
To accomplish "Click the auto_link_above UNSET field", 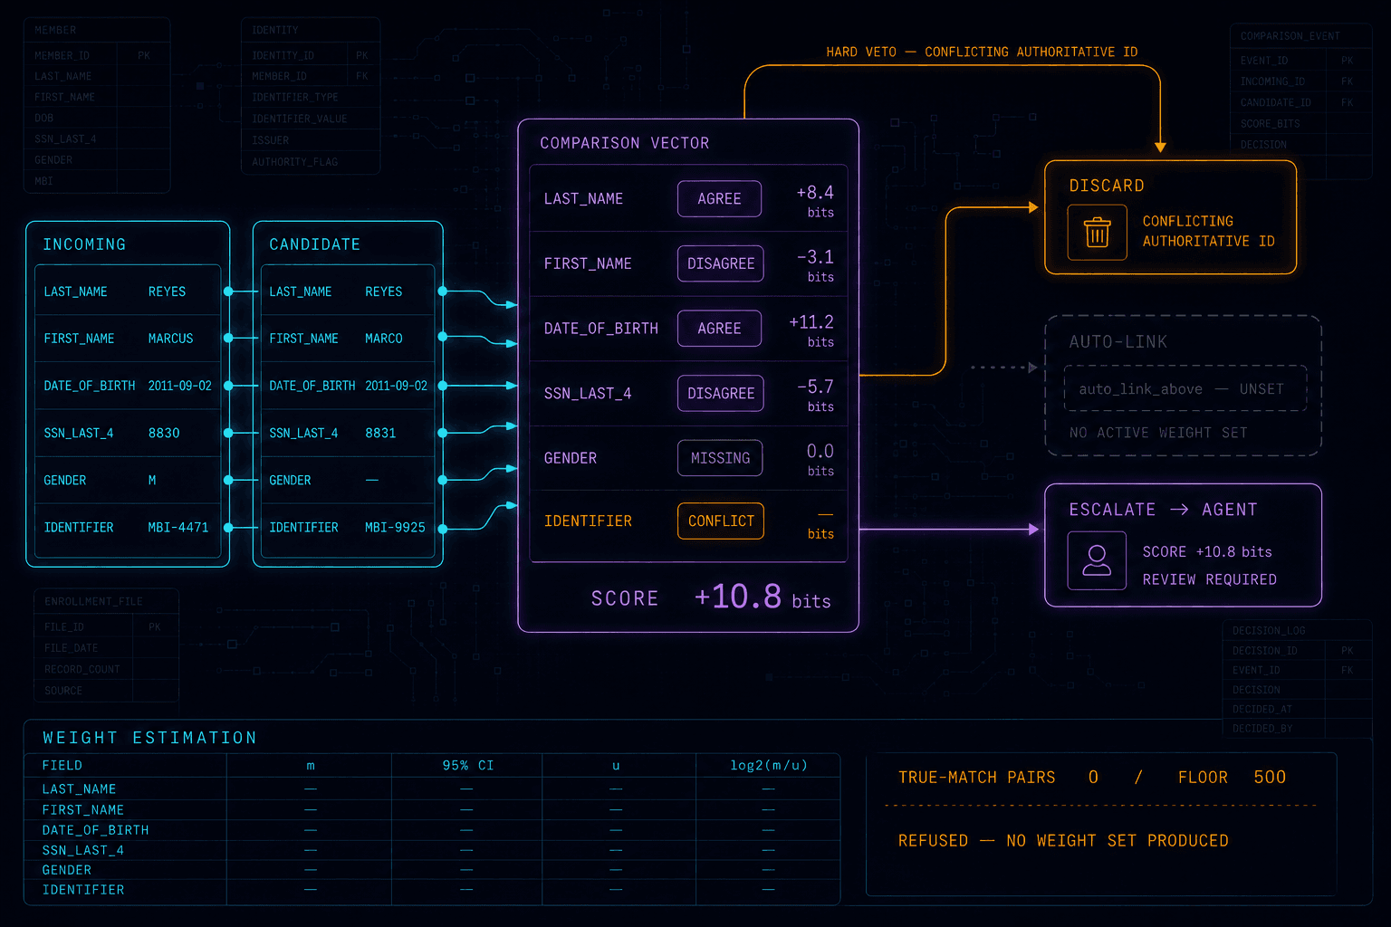I will [x=1185, y=388].
